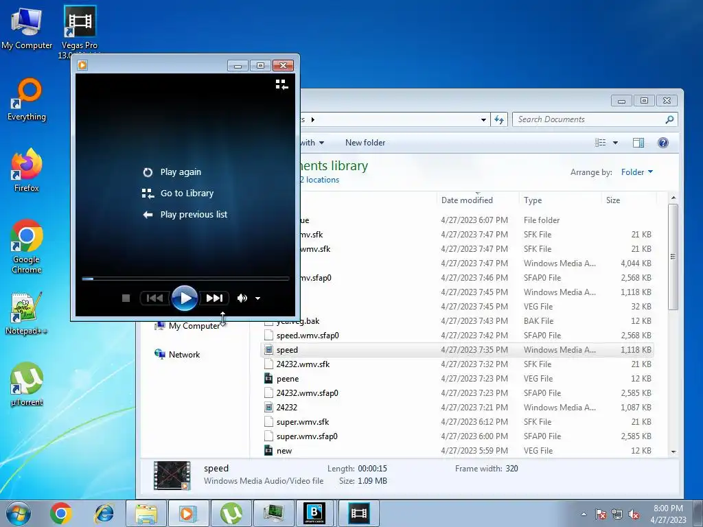Viewport: 703px width, 527px height.
Task: Open the view options dropdown arrow
Action: [x=615, y=143]
